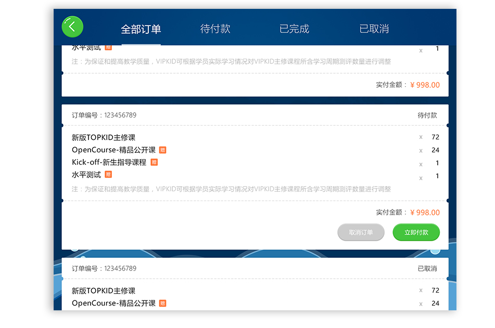
Task: Tap gift badge next to Kick-off-新生指导课程
Action: 154,162
